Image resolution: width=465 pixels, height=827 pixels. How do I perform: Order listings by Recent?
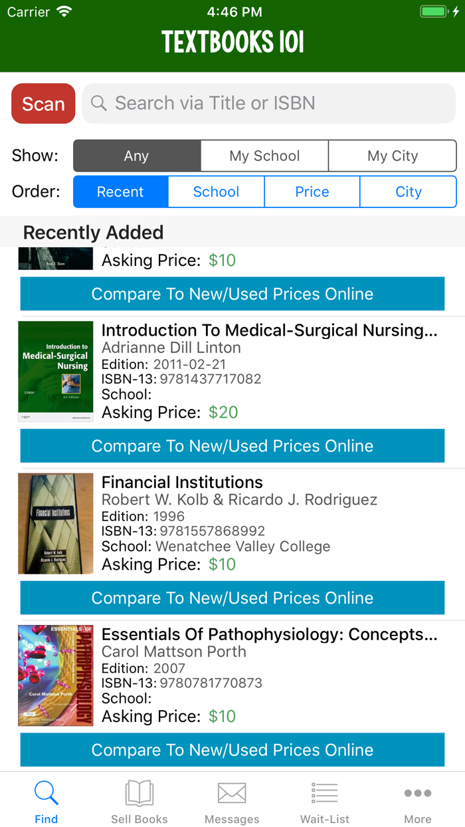point(120,191)
